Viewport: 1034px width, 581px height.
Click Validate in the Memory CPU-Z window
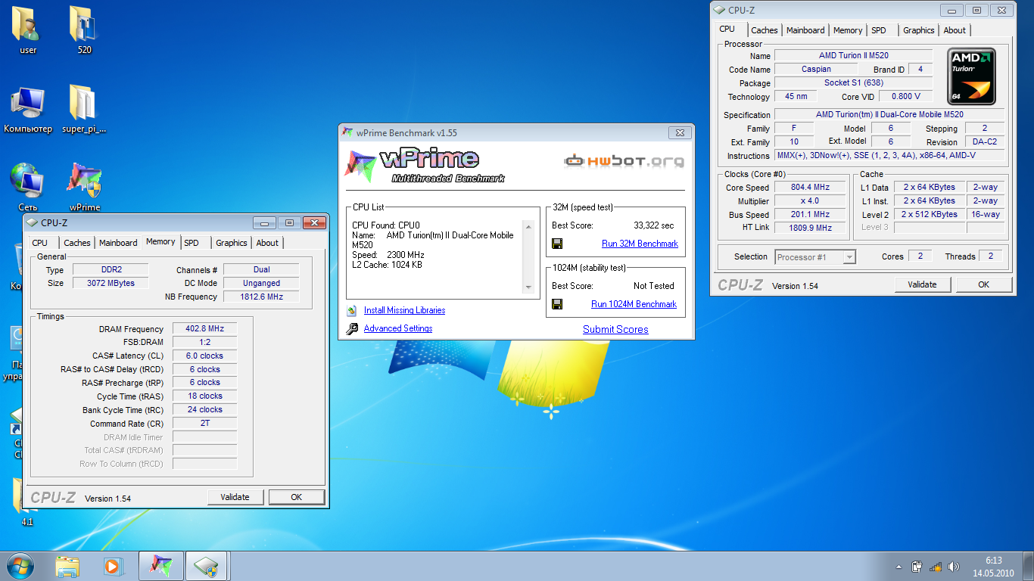click(x=235, y=497)
